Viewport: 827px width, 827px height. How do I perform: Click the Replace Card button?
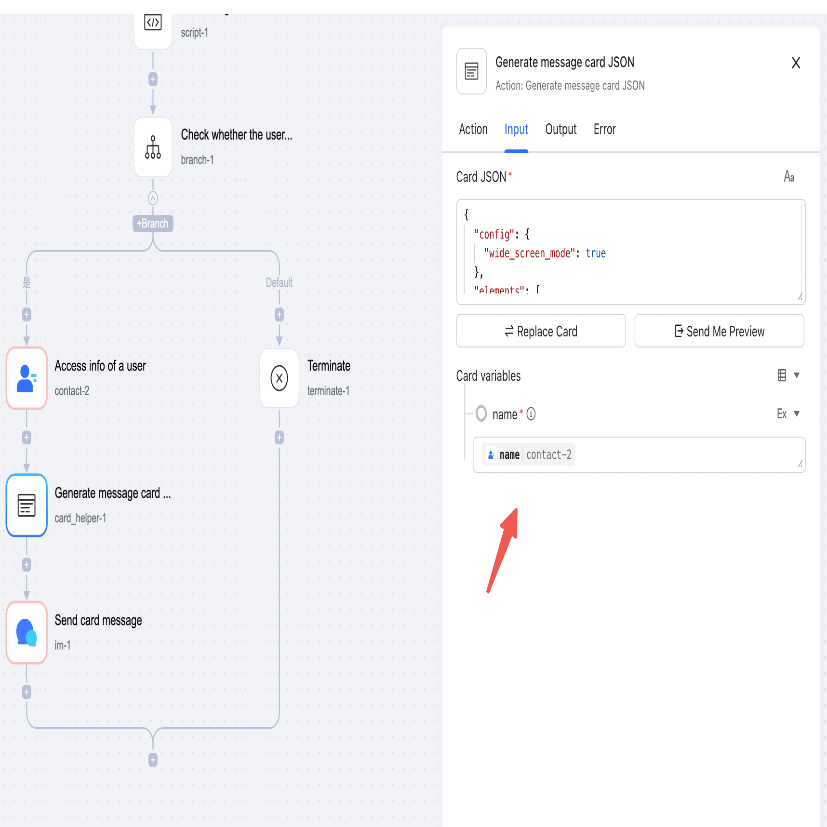[541, 331]
